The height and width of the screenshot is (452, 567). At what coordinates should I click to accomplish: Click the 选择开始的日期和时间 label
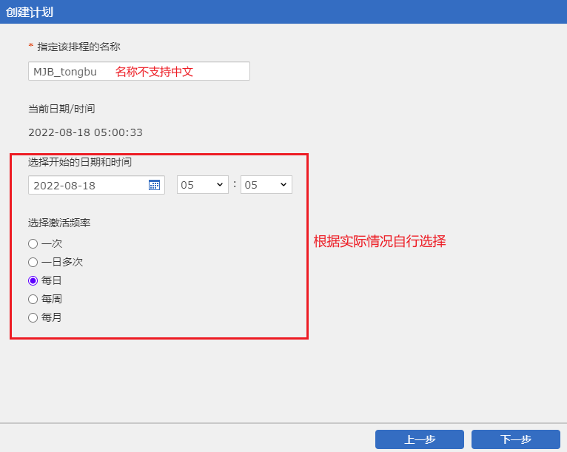(80, 162)
